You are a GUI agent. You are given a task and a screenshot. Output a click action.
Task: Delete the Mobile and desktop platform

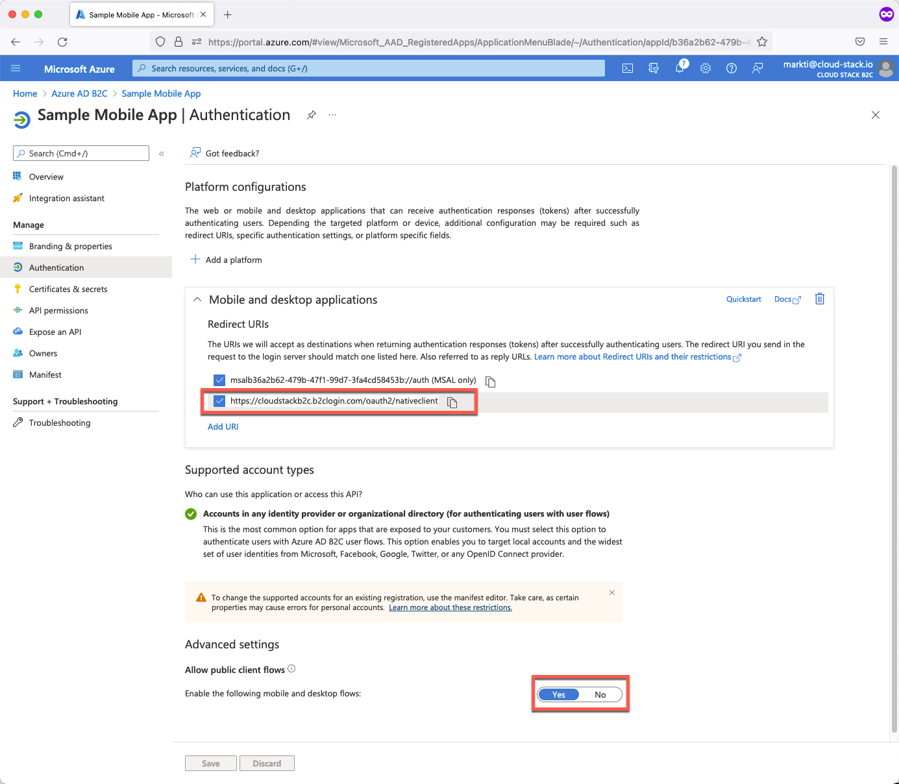pos(820,299)
